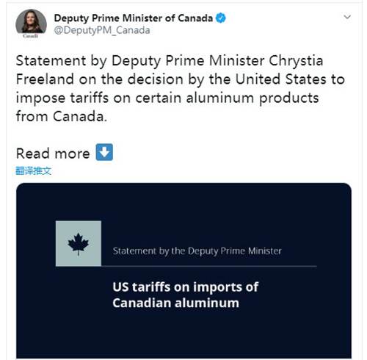Visit the @DeputyPM_Canada handle

click(102, 30)
